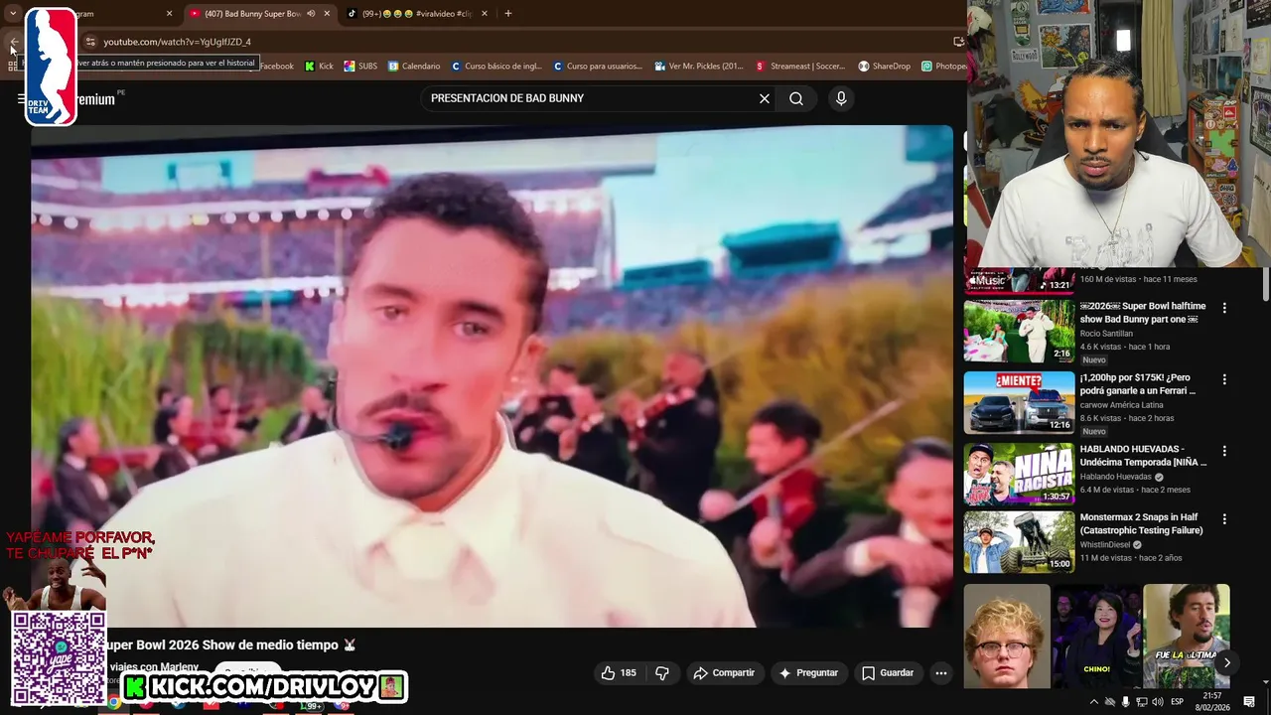The width and height of the screenshot is (1271, 715).
Task: Open the Photopea bookmark
Action: (943, 67)
